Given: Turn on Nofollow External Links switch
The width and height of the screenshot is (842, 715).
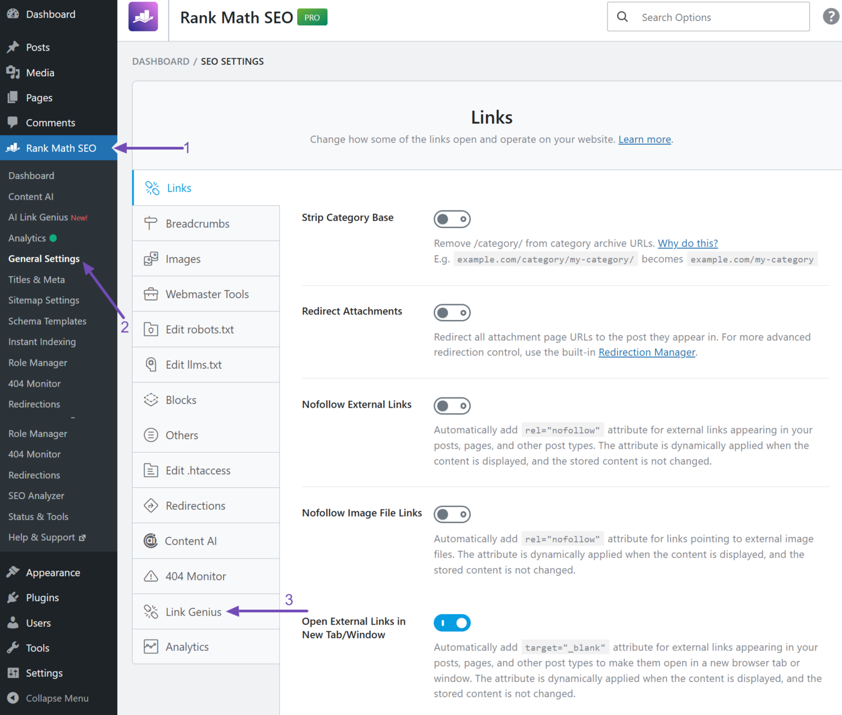Looking at the screenshot, I should 452,406.
